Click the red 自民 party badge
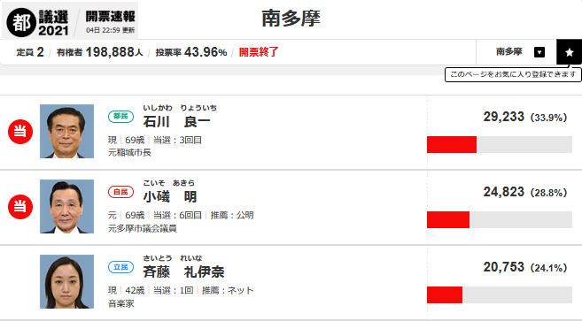 [120, 192]
